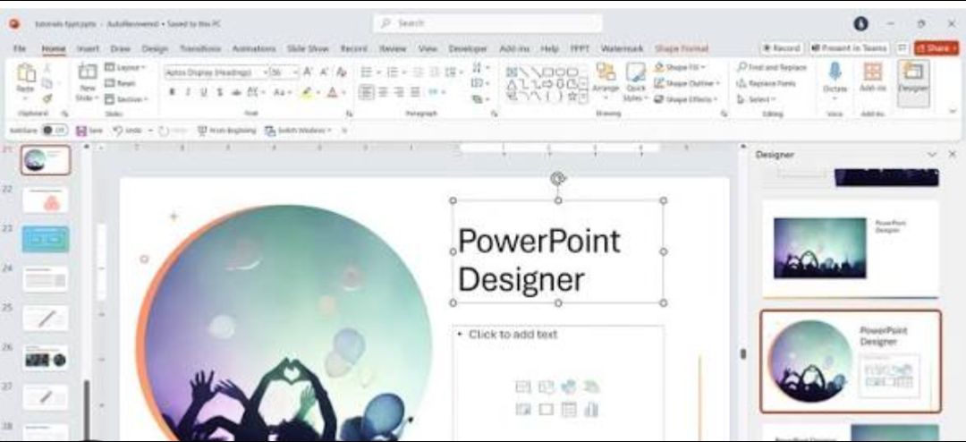Select slide 23 thumbnail in slide panel
The height and width of the screenshot is (442, 966).
(46, 239)
